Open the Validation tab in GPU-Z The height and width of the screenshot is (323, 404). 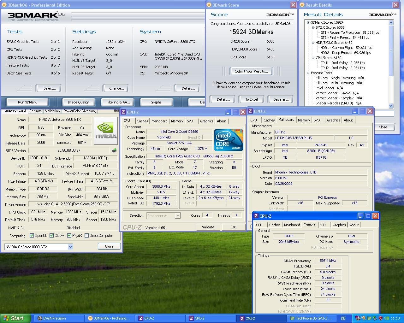(52, 111)
